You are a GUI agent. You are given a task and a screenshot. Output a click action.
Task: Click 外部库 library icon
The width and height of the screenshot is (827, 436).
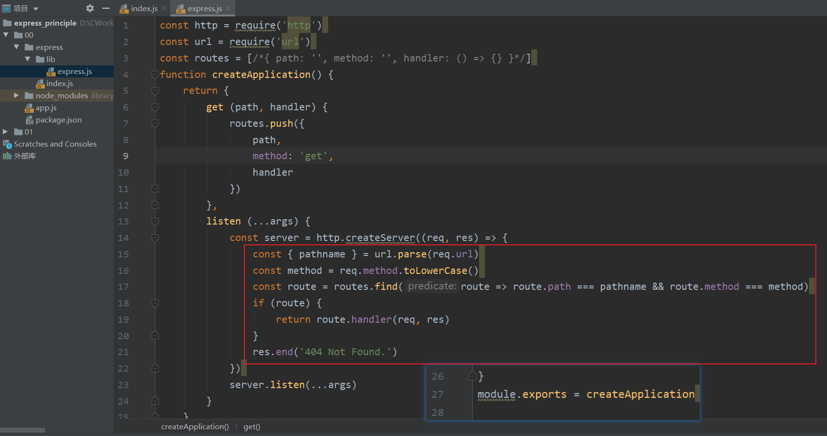click(7, 156)
